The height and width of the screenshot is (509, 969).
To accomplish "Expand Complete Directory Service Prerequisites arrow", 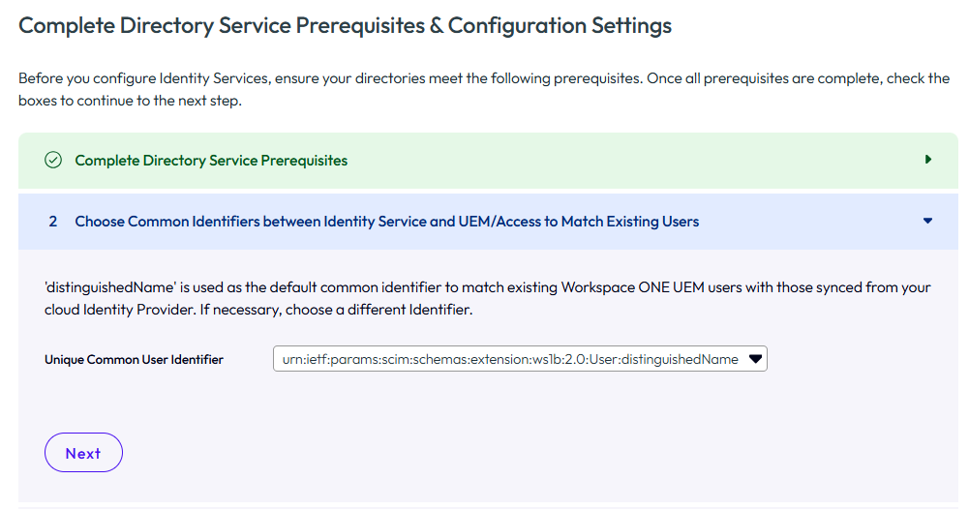I will [927, 160].
